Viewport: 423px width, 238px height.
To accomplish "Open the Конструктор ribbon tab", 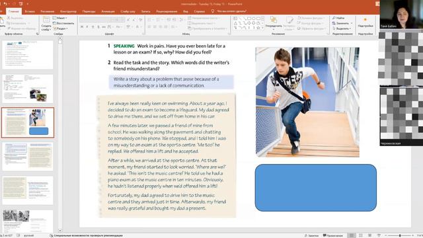I will coord(68,11).
